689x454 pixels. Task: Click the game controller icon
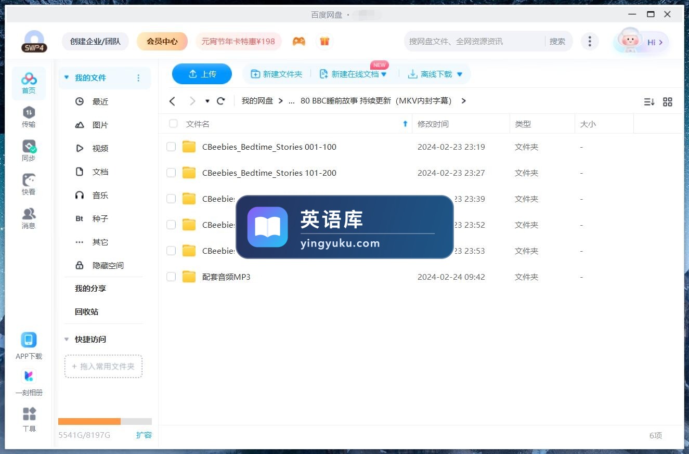(298, 42)
